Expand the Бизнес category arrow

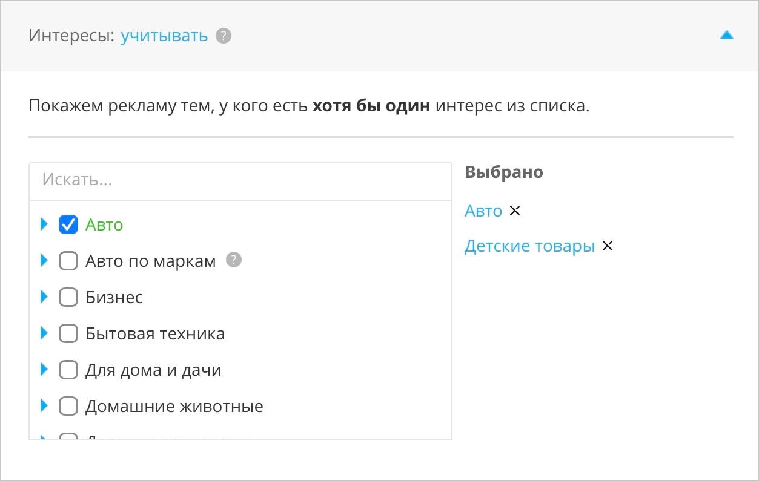click(44, 297)
